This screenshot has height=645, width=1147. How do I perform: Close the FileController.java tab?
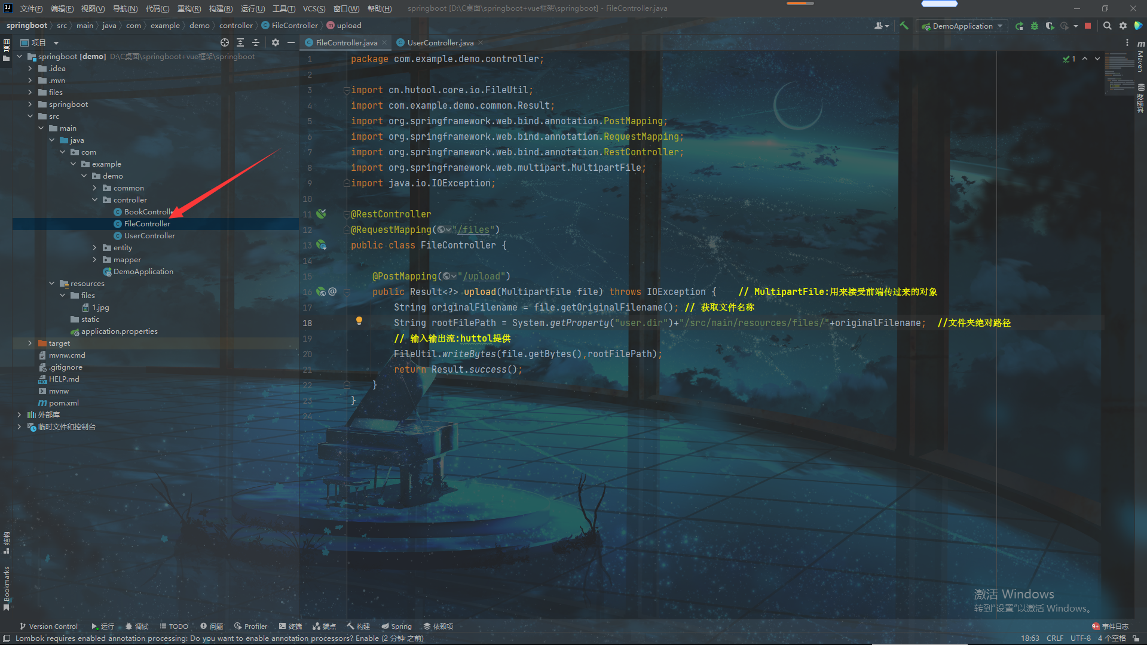[x=384, y=42]
